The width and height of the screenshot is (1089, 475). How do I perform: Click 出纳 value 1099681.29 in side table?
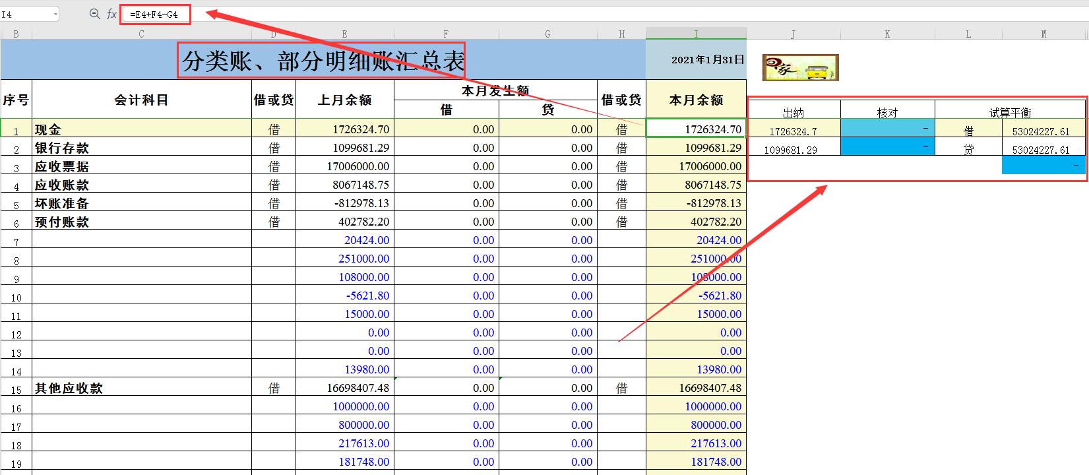click(793, 148)
